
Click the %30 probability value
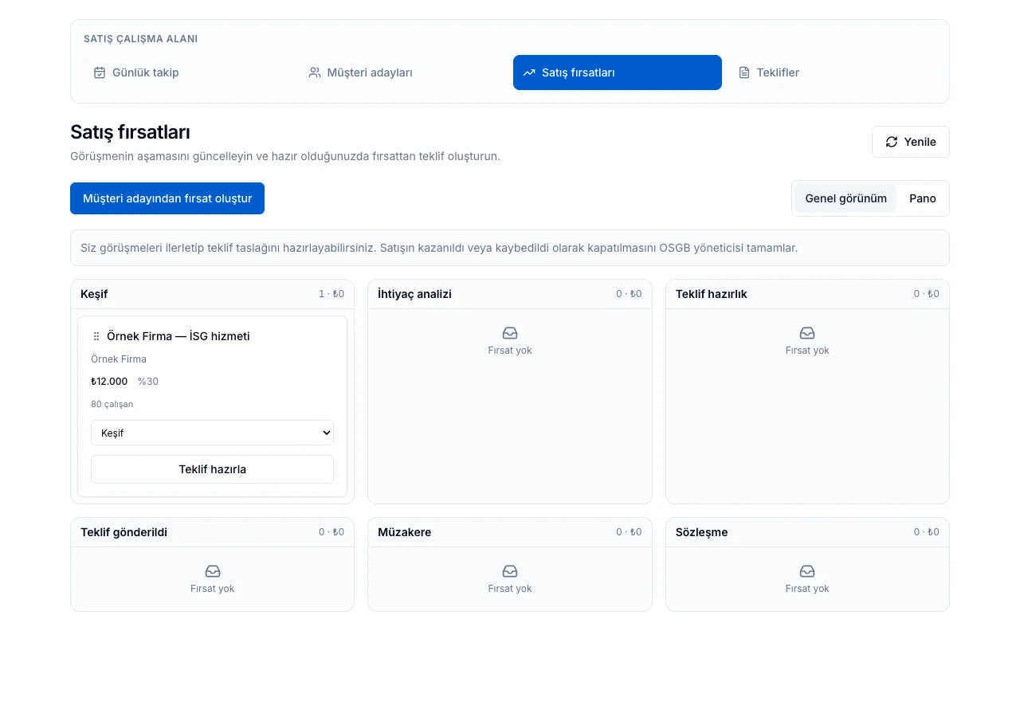tap(148, 382)
